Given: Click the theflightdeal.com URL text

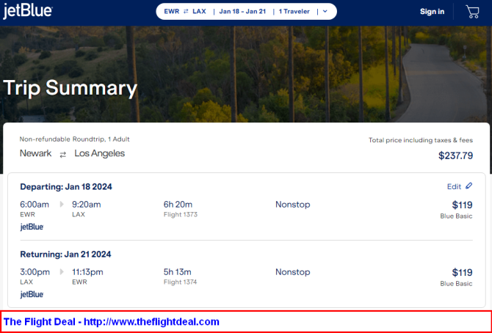Looking at the screenshot, I should [151, 322].
